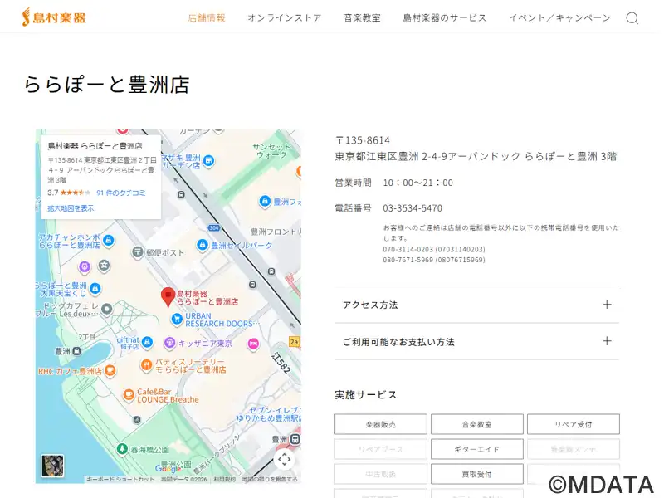
Task: Click the リペア受付 service button
Action: (574, 424)
